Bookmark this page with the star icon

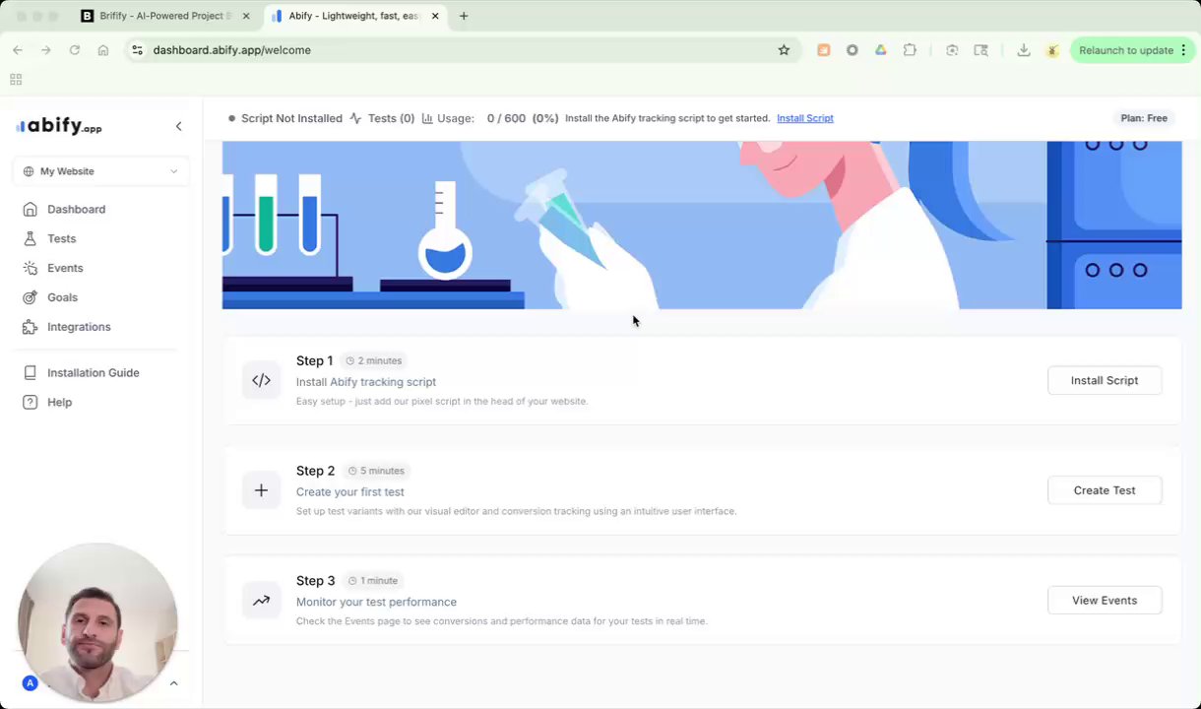click(784, 50)
